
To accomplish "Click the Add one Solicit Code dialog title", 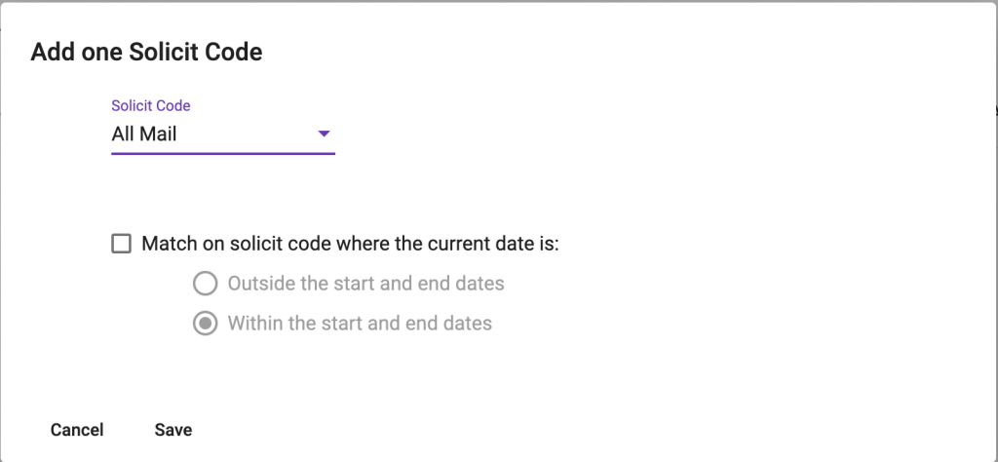I will point(146,53).
